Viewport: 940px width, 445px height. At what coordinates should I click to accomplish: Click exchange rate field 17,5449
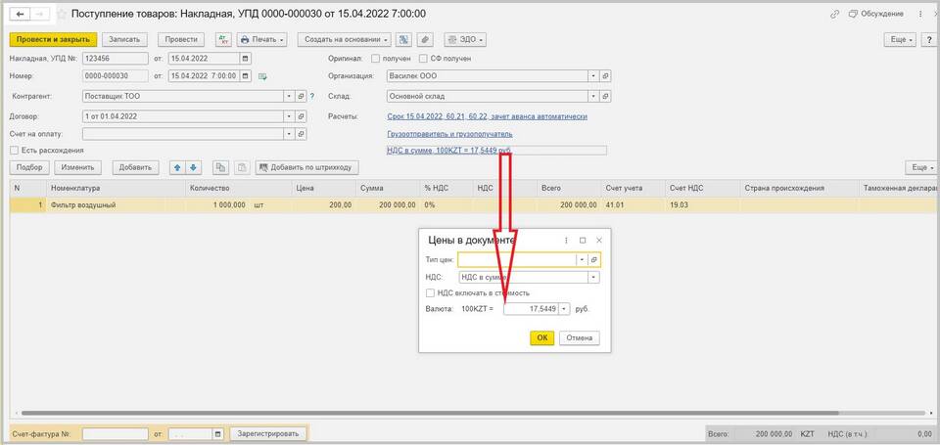pyautogui.click(x=531, y=309)
